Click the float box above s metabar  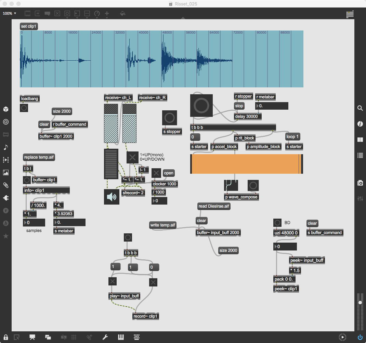click(69, 222)
